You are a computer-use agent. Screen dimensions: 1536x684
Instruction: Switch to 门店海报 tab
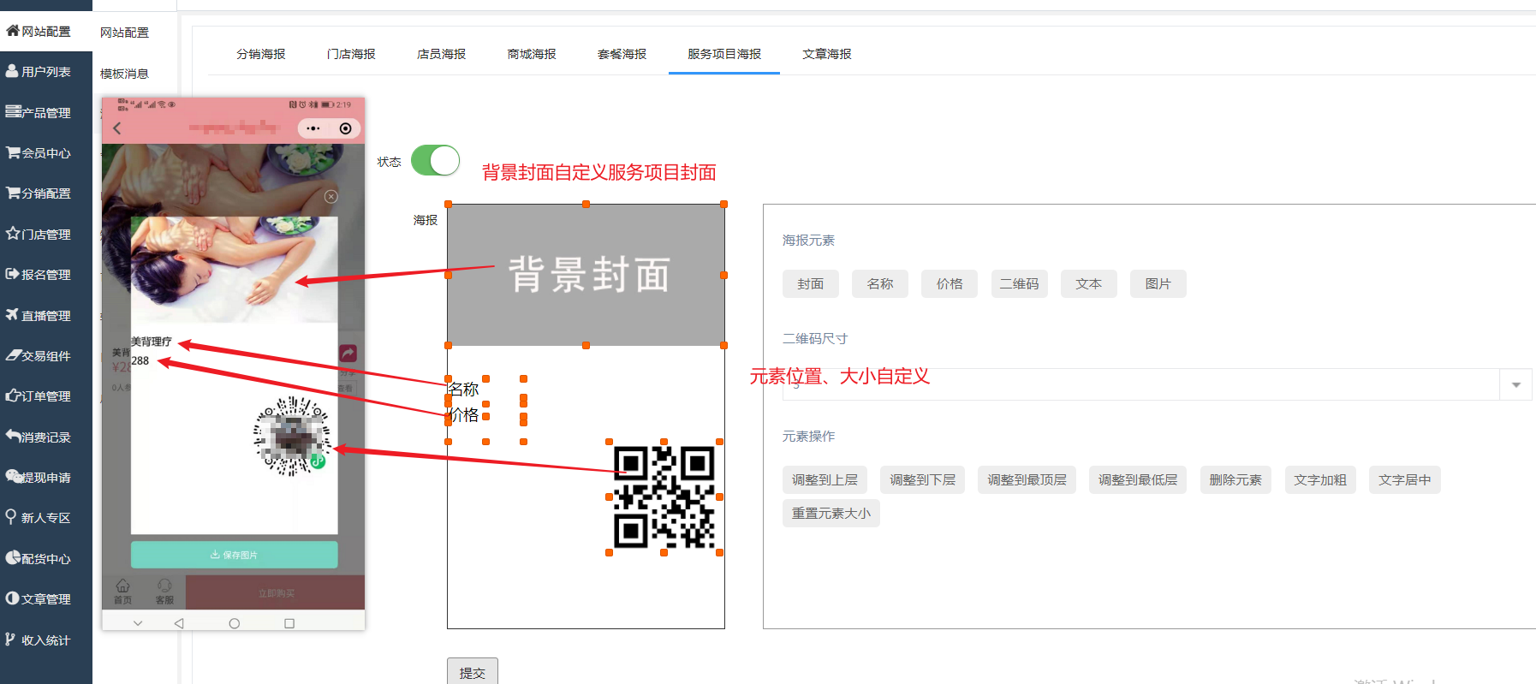[351, 54]
